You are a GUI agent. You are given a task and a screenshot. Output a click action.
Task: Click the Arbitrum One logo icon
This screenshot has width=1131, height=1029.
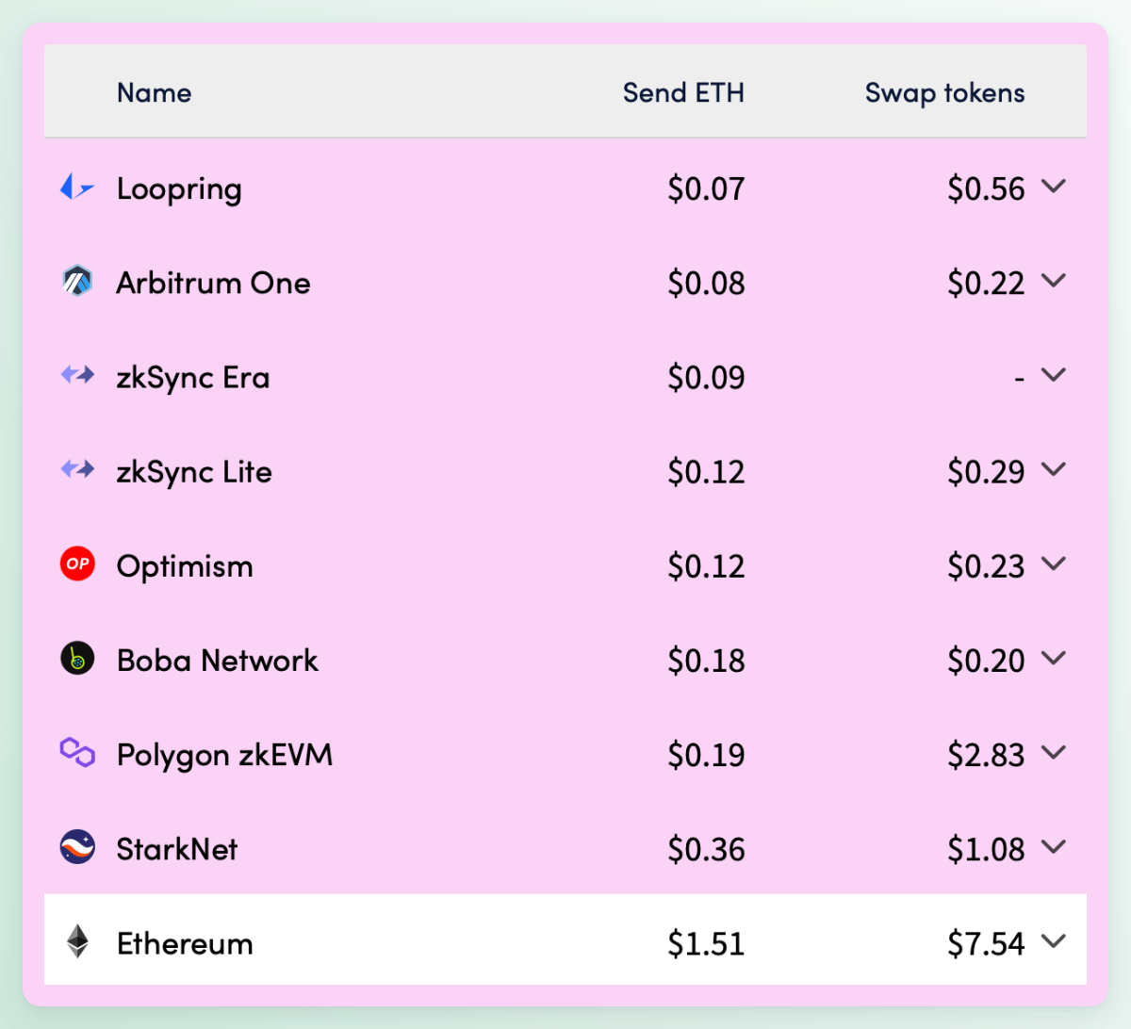77,281
